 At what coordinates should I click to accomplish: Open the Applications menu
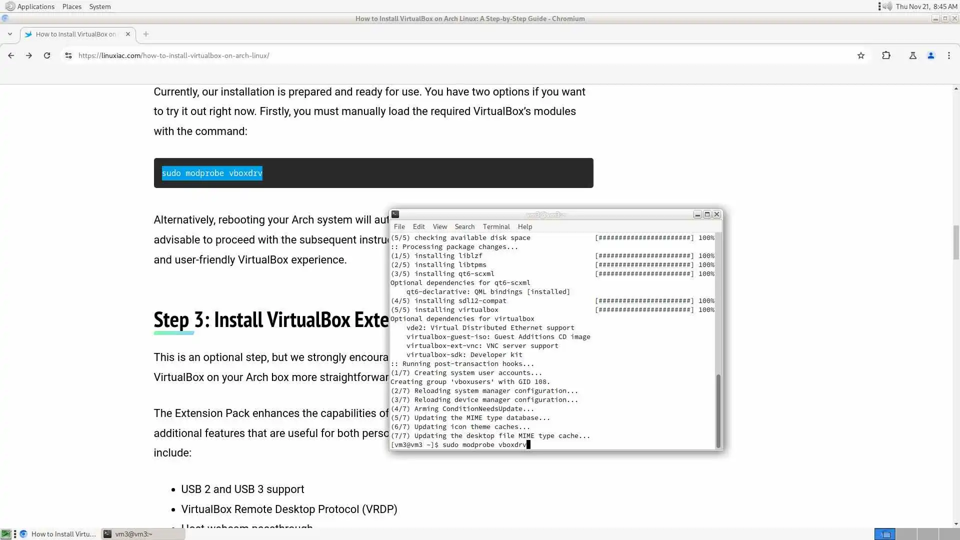click(30, 6)
